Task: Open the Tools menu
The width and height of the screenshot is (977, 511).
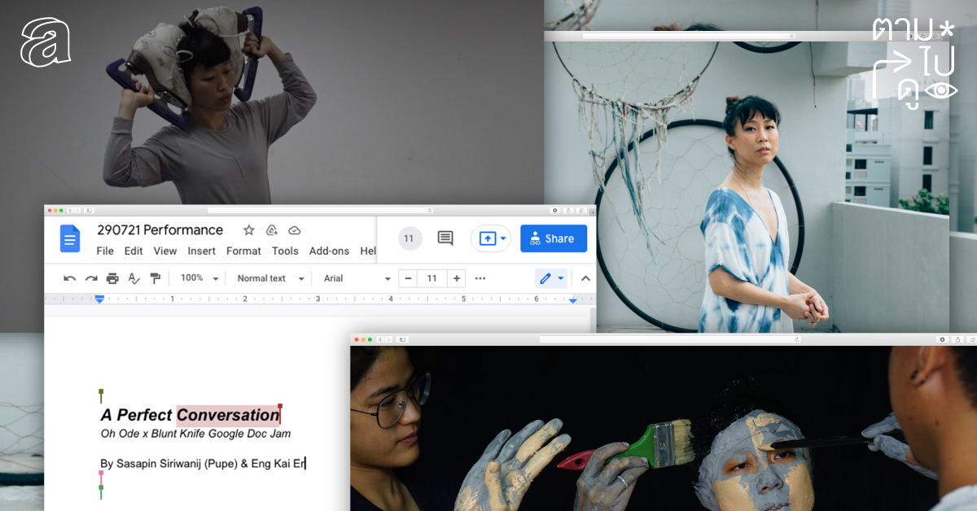Action: pos(285,251)
